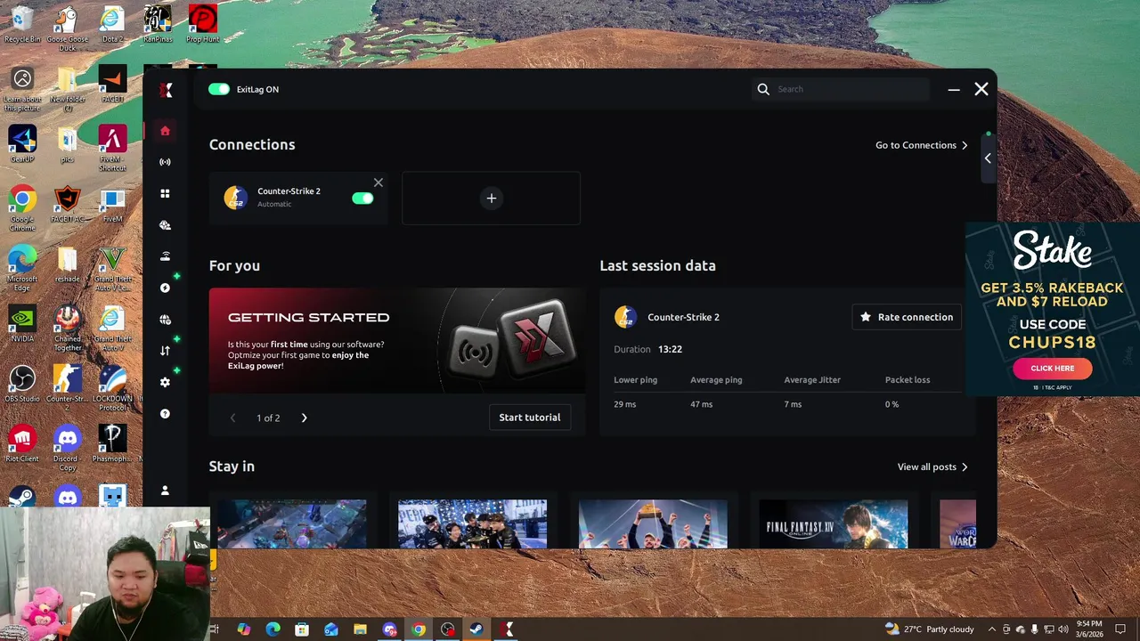Open Riot Client desktop shortcut
The width and height of the screenshot is (1140, 641).
click(x=22, y=444)
